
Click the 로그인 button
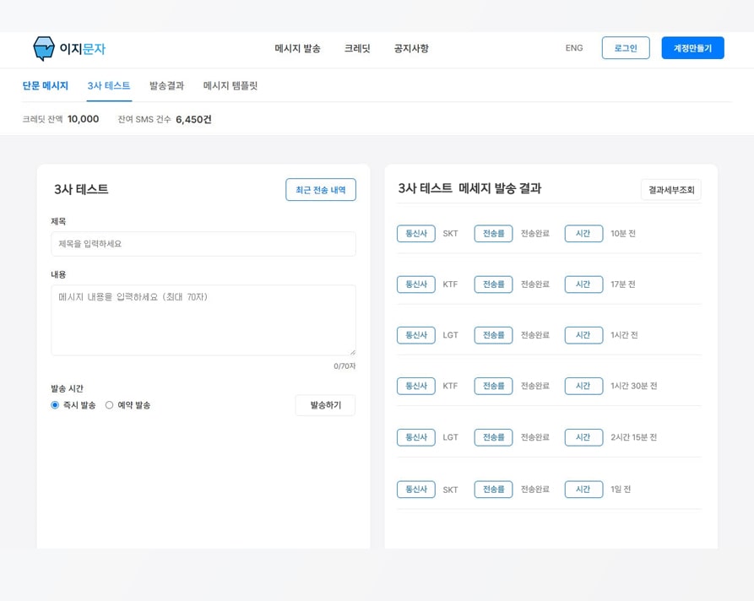point(625,48)
